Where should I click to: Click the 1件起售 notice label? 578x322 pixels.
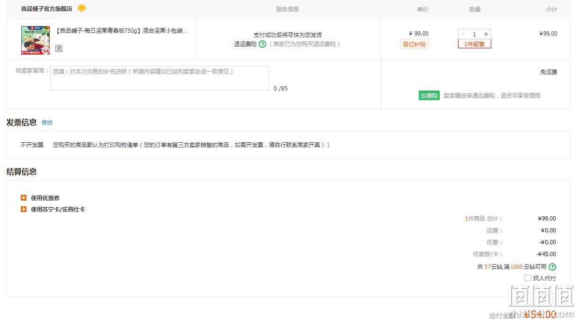[x=475, y=44]
